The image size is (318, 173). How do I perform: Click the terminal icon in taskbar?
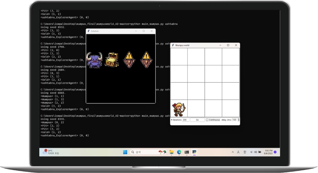[186, 152]
